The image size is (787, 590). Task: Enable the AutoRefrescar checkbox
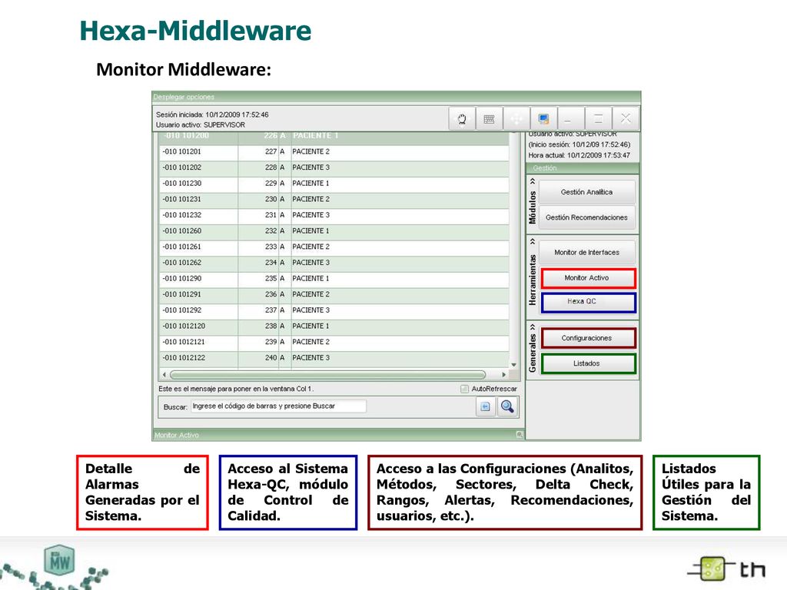click(x=464, y=389)
